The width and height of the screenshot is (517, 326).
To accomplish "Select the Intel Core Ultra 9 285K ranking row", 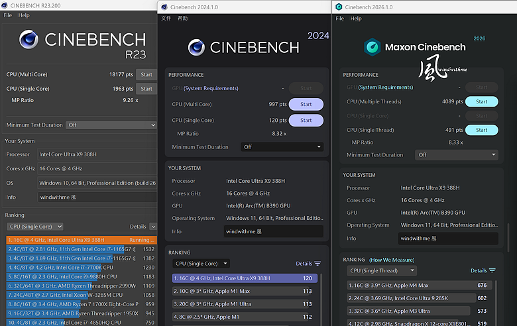I will coord(420,298).
